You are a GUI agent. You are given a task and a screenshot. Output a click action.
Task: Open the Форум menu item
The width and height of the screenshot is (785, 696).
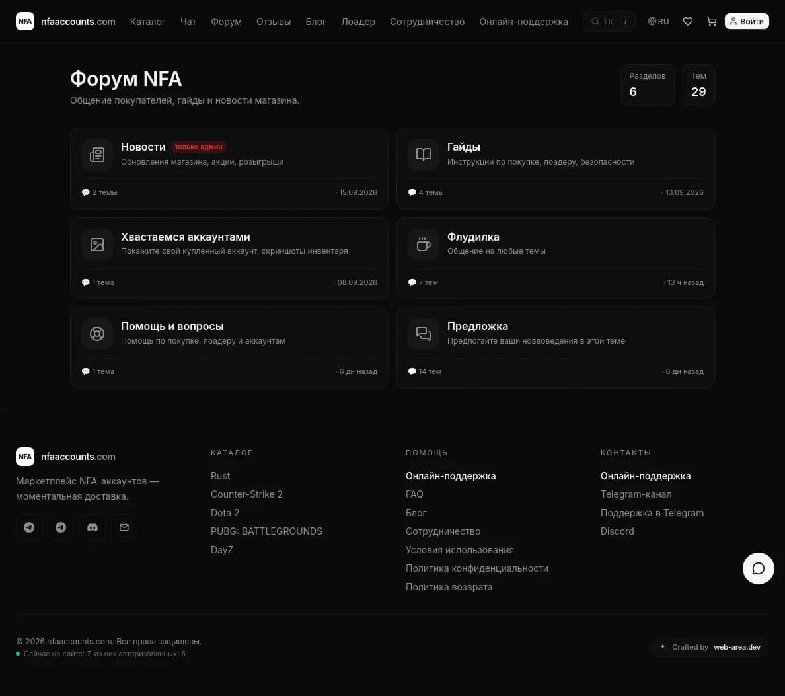coord(226,22)
